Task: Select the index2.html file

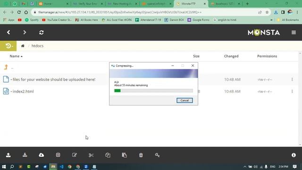Action: (x=23, y=91)
